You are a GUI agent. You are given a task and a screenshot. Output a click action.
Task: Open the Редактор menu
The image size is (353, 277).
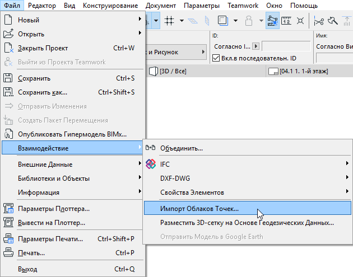(42, 5)
